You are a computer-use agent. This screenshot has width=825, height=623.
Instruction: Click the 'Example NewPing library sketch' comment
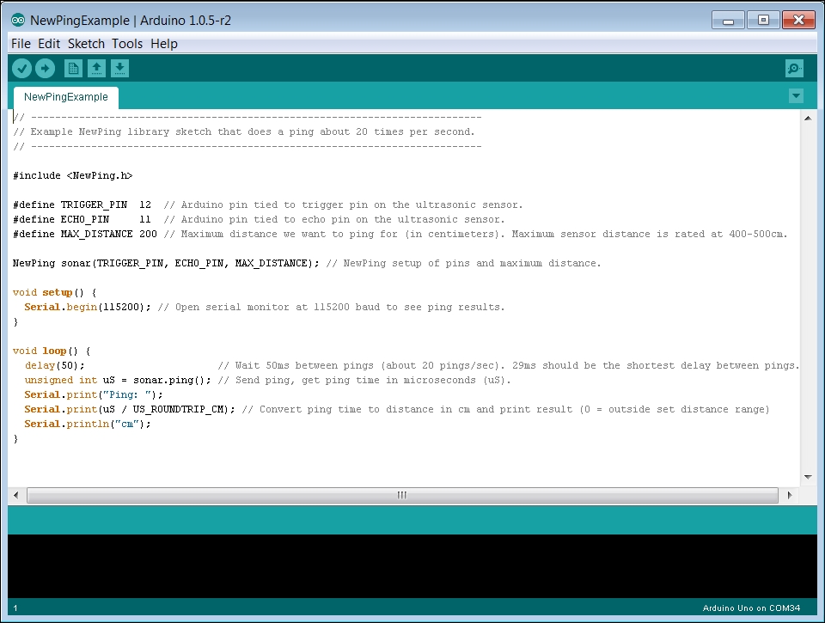pos(244,132)
